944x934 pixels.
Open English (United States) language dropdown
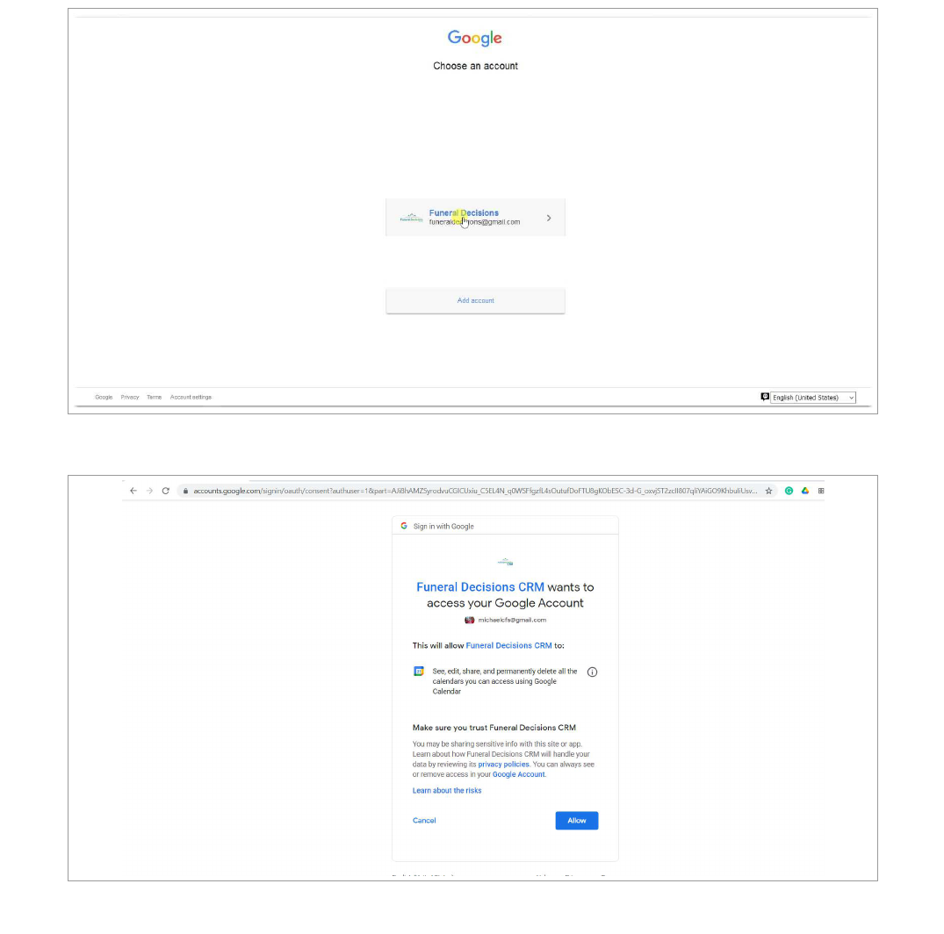(813, 397)
